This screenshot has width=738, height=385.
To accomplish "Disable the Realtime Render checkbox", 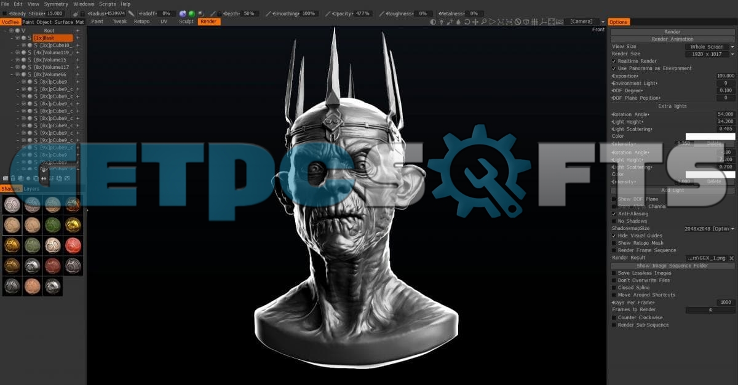I will tap(614, 61).
